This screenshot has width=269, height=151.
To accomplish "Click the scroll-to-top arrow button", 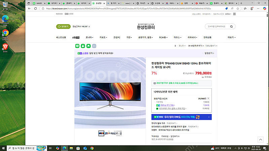I will point(260,140).
